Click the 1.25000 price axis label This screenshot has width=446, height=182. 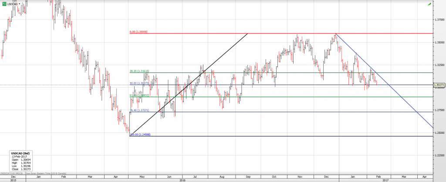coord(439,132)
